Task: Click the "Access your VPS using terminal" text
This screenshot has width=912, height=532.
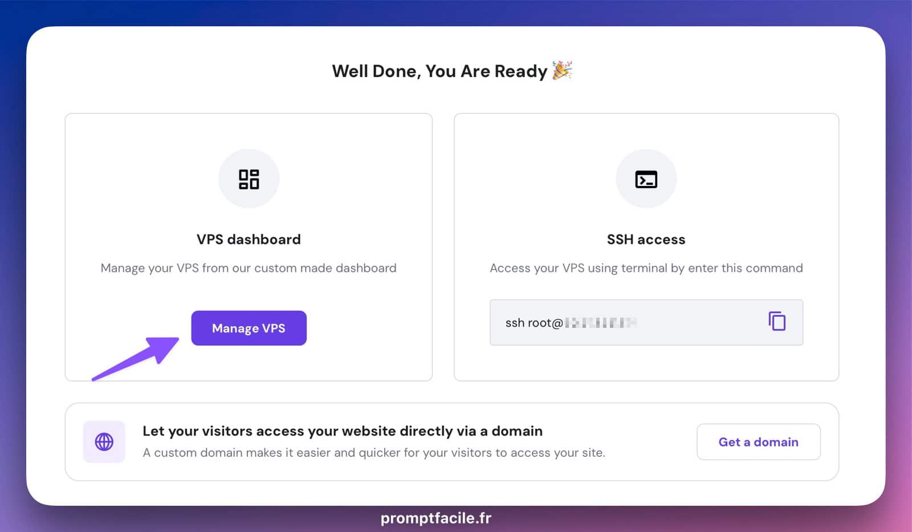Action: pos(646,268)
